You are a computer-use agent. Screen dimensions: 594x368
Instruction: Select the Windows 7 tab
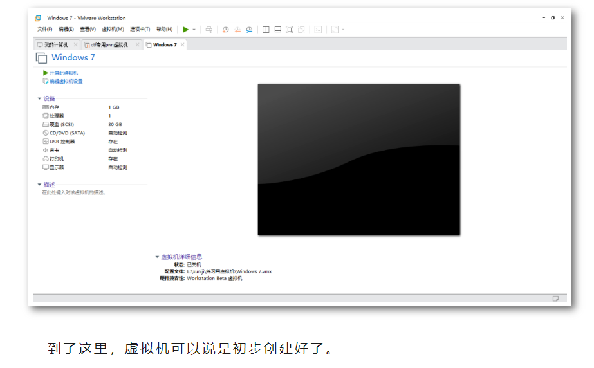coord(165,44)
